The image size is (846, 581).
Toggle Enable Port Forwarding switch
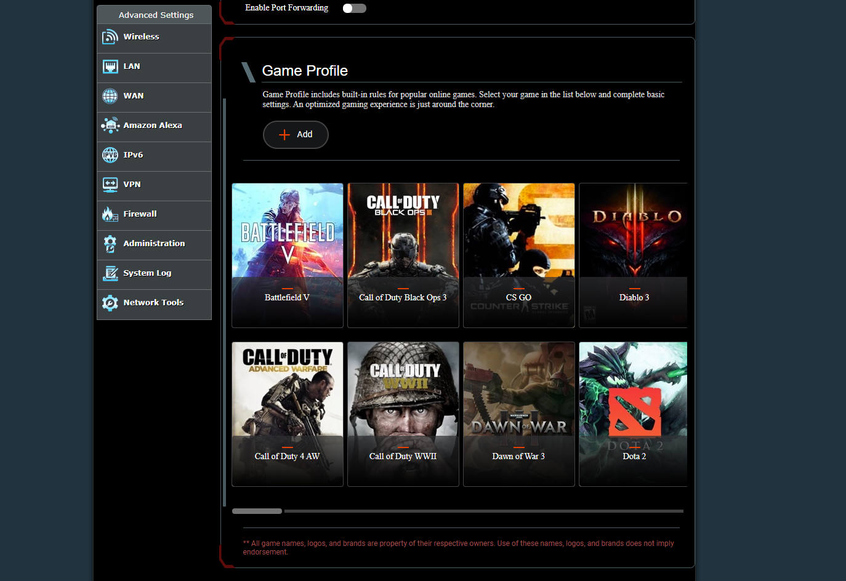pos(354,8)
